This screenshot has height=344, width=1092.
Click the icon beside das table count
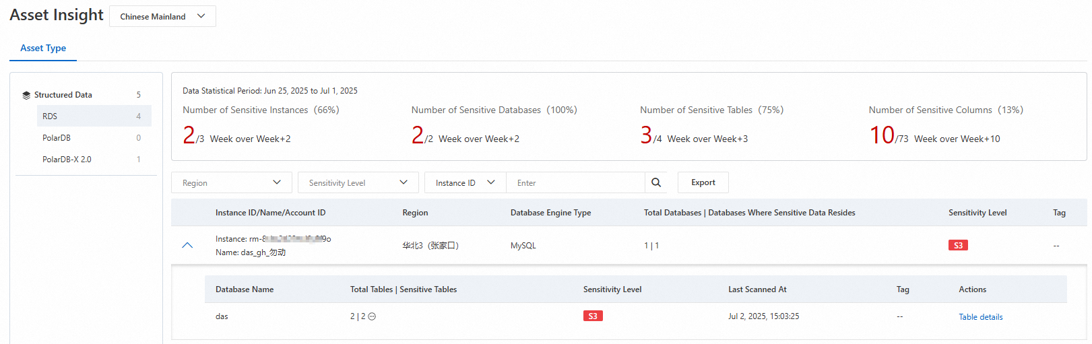(372, 316)
